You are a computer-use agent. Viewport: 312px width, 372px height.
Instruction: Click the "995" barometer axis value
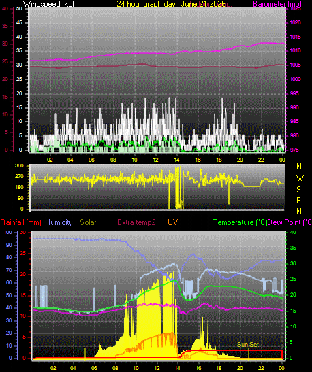click(x=294, y=93)
